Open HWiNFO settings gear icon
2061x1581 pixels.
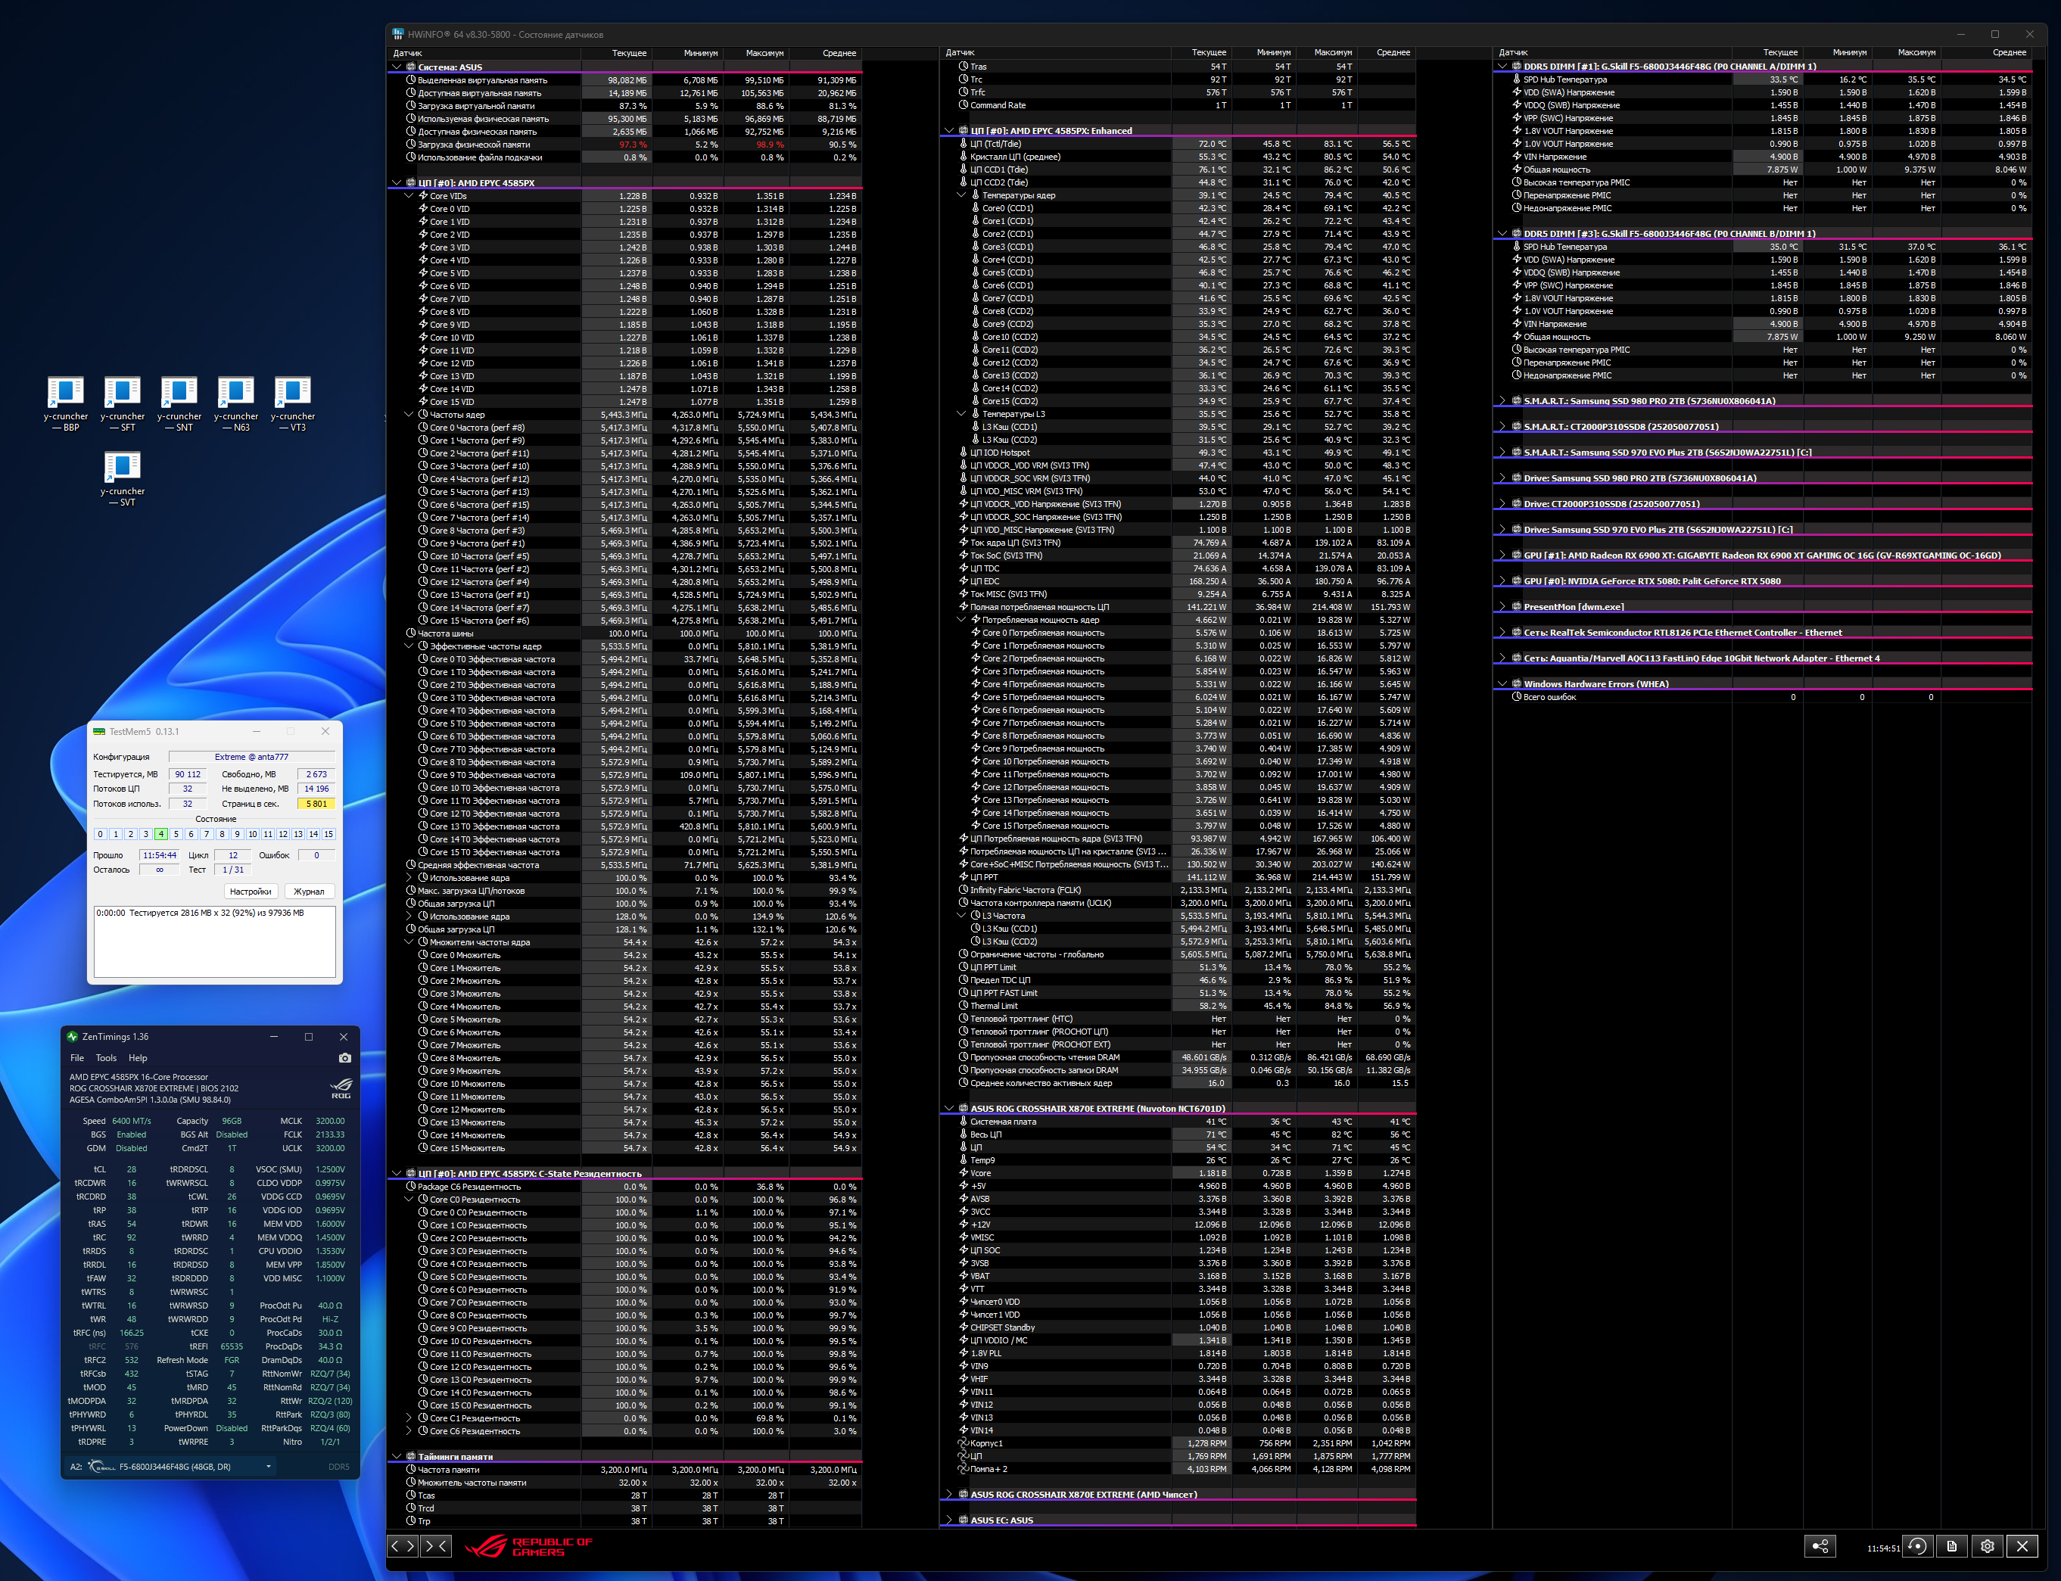tap(1987, 1546)
